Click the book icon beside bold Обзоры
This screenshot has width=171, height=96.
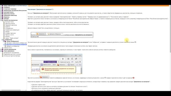click(3, 19)
